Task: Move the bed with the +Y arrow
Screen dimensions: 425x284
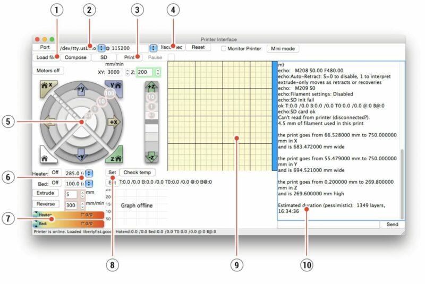Action: [x=81, y=88]
